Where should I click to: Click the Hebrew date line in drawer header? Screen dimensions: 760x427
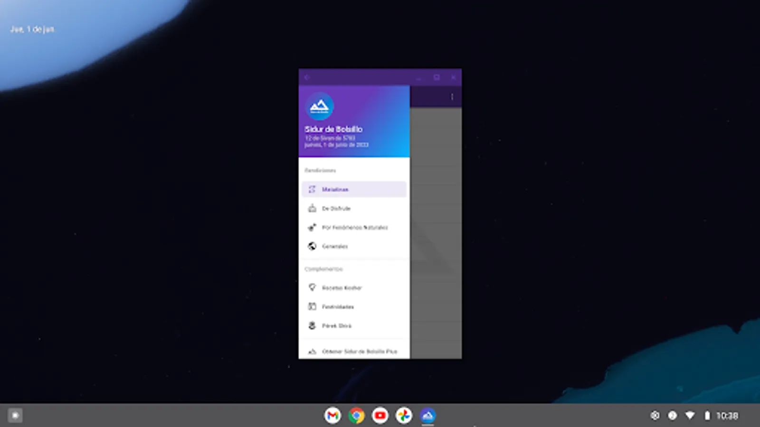tap(330, 138)
